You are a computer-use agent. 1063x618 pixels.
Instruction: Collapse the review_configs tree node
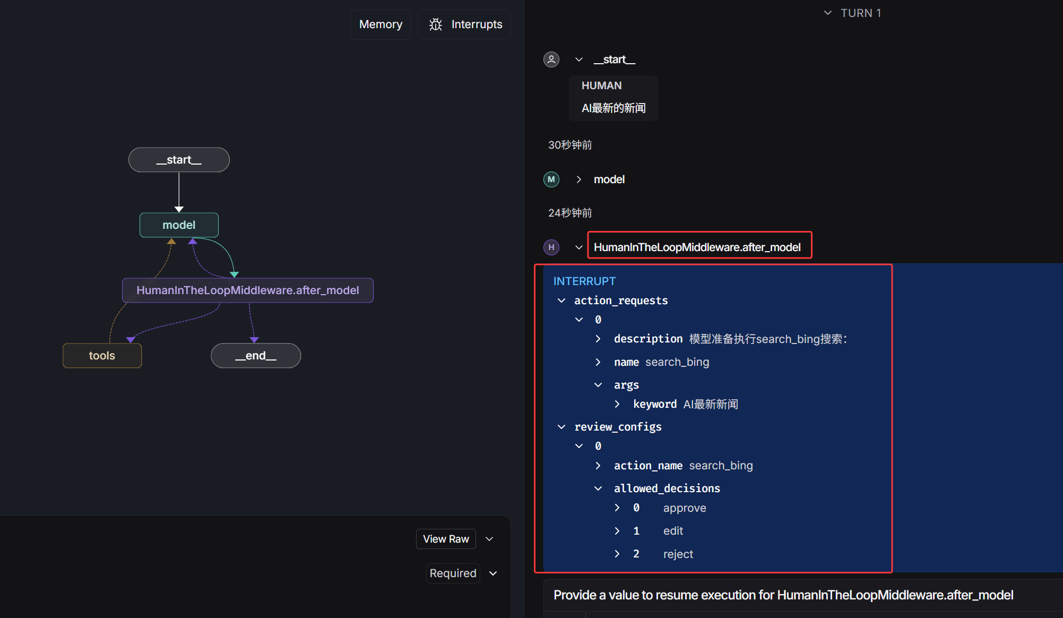point(561,427)
